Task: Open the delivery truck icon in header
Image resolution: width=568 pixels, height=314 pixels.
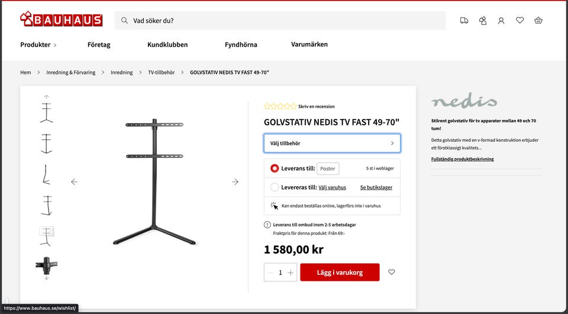Action: (464, 21)
